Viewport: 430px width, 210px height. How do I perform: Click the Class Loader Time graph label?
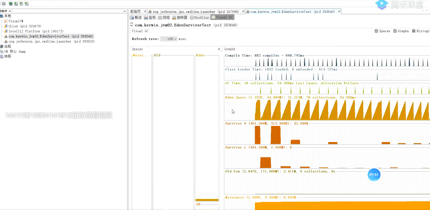coord(281,69)
